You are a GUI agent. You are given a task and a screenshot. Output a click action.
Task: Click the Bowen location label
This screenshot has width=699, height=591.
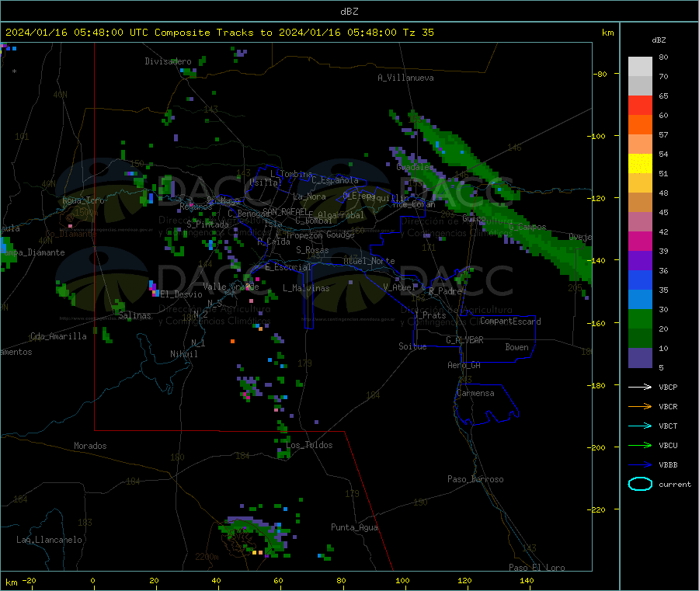(x=516, y=347)
